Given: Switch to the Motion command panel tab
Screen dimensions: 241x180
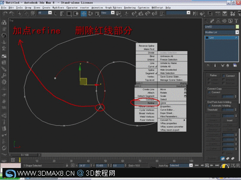Looking at the screenshot, I should (x=224, y=21).
